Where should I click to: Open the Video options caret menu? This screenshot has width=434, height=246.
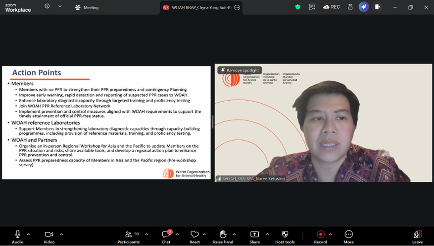pyautogui.click(x=61, y=234)
